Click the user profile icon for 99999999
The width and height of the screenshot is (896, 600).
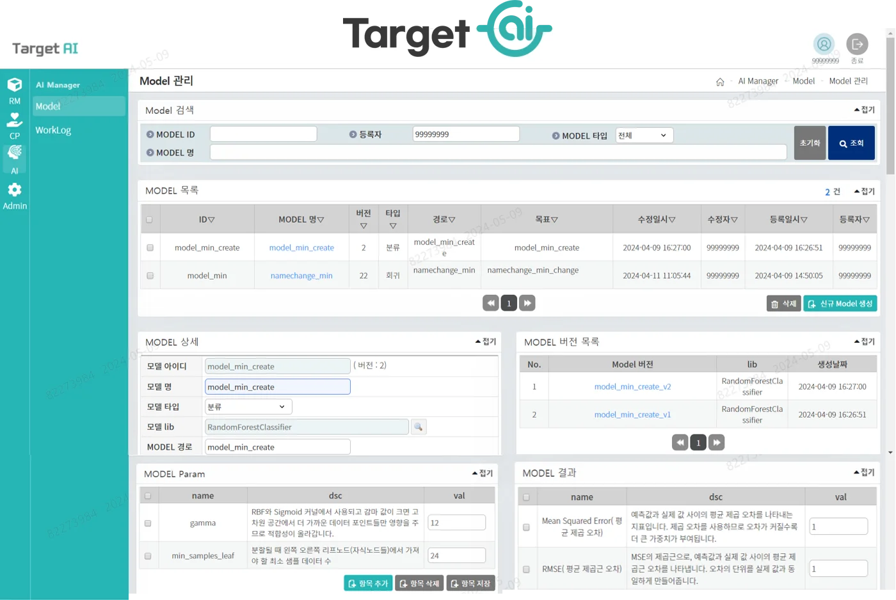click(x=824, y=45)
